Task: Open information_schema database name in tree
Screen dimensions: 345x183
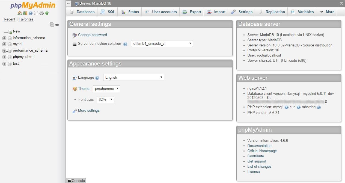Action: tap(29, 38)
